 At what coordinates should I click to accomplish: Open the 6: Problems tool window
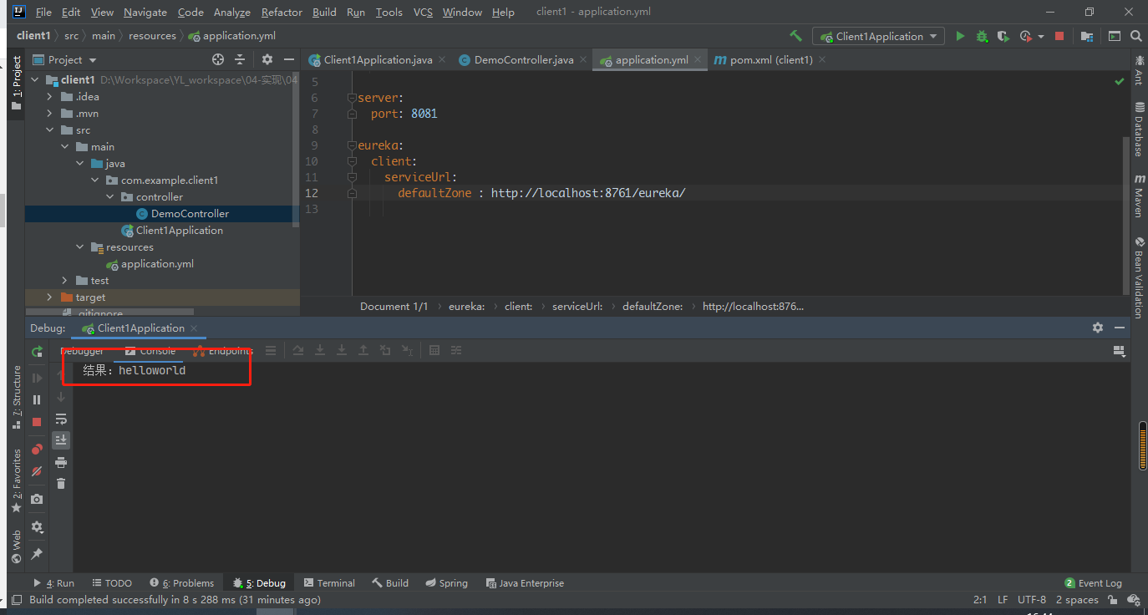[181, 583]
